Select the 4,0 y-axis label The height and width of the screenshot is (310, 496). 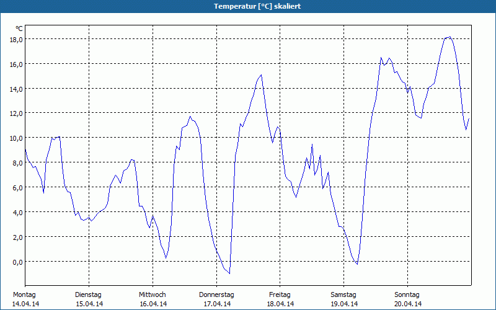pos(18,213)
